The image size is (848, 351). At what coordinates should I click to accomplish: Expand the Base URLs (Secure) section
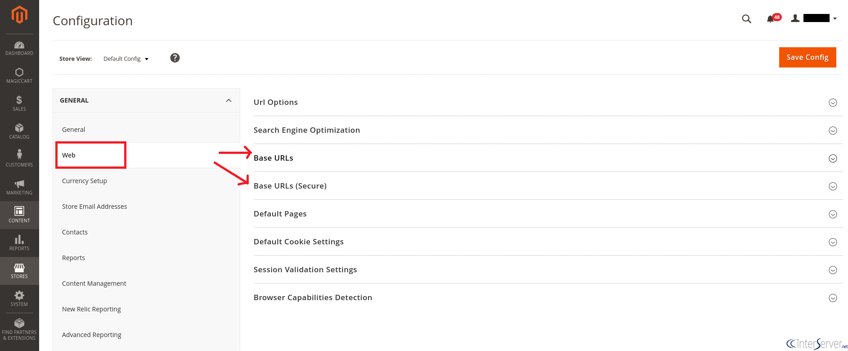(548, 186)
